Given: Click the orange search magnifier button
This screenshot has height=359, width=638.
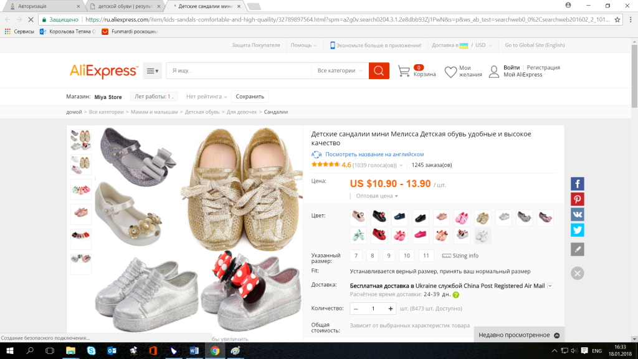Looking at the screenshot, I should [x=379, y=71].
